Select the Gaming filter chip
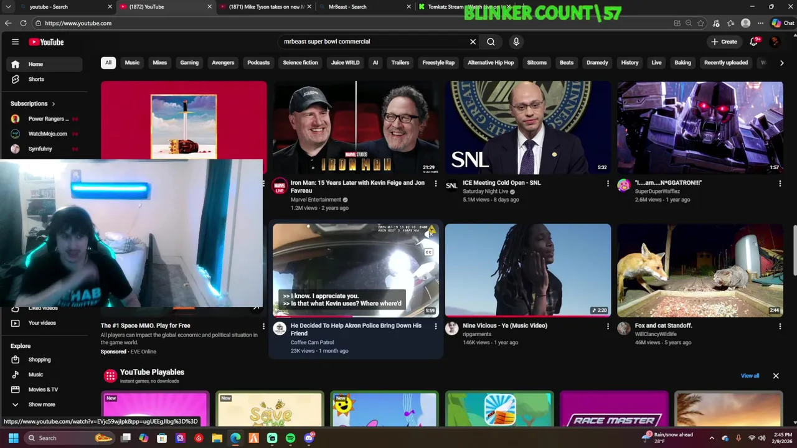This screenshot has width=797, height=448. [189, 63]
